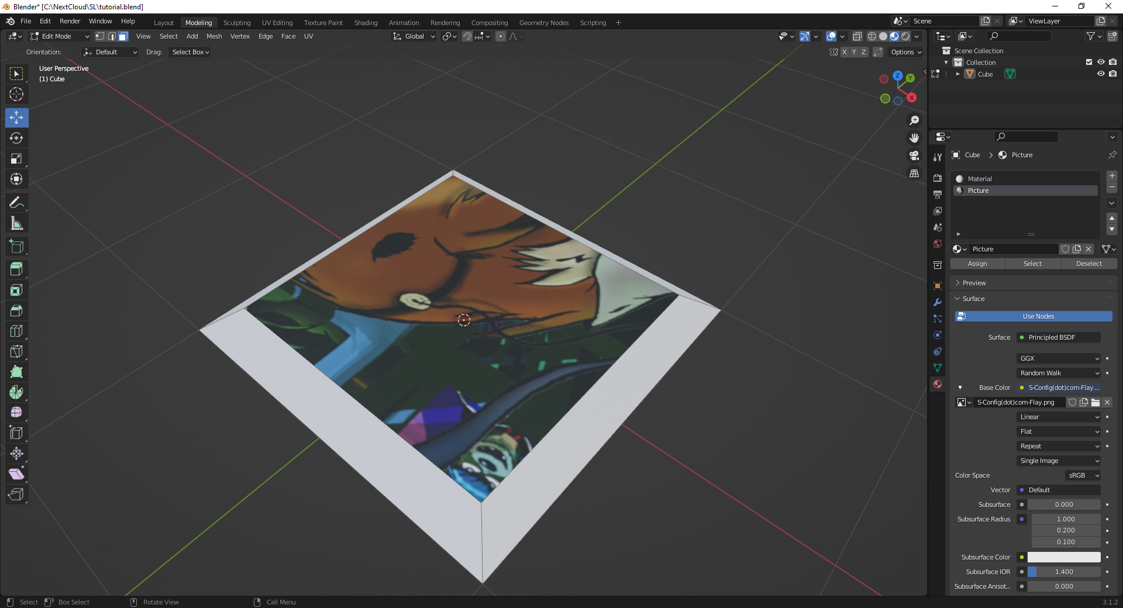Toggle snapping magnet

(x=467, y=36)
